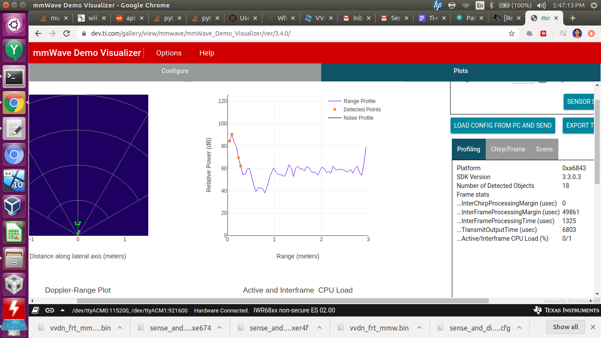Launch VirtualBox from the launcher

(15, 206)
